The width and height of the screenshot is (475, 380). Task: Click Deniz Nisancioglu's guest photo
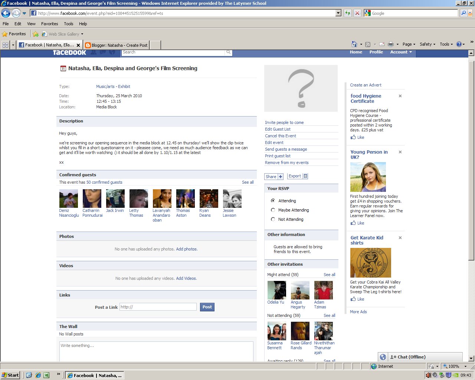click(69, 199)
